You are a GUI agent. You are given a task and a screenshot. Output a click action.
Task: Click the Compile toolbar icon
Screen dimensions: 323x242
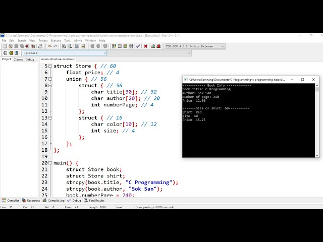(x=114, y=46)
